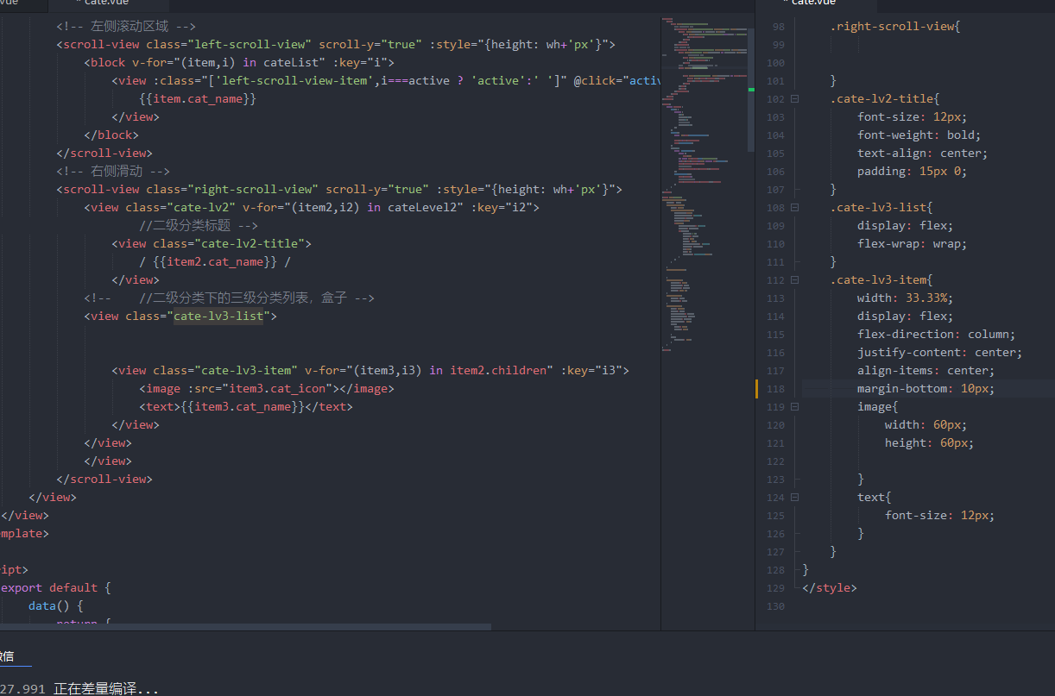
Task: Click the / {{item2.cat_name}} / line
Action: click(x=214, y=261)
